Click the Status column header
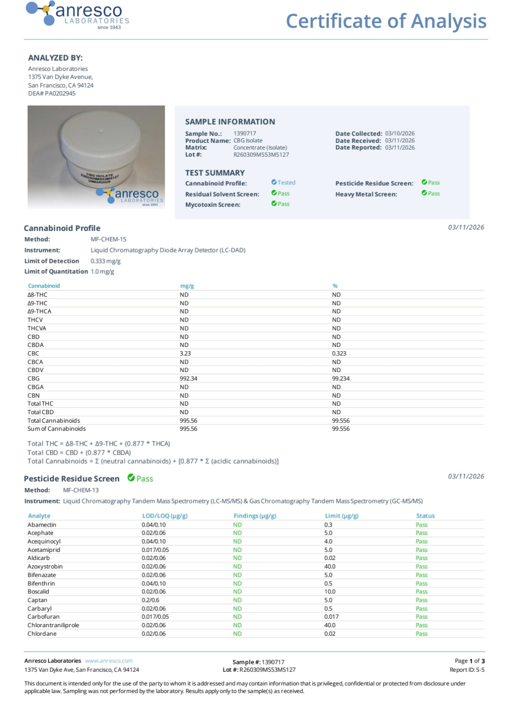The height and width of the screenshot is (709, 508). click(x=425, y=516)
